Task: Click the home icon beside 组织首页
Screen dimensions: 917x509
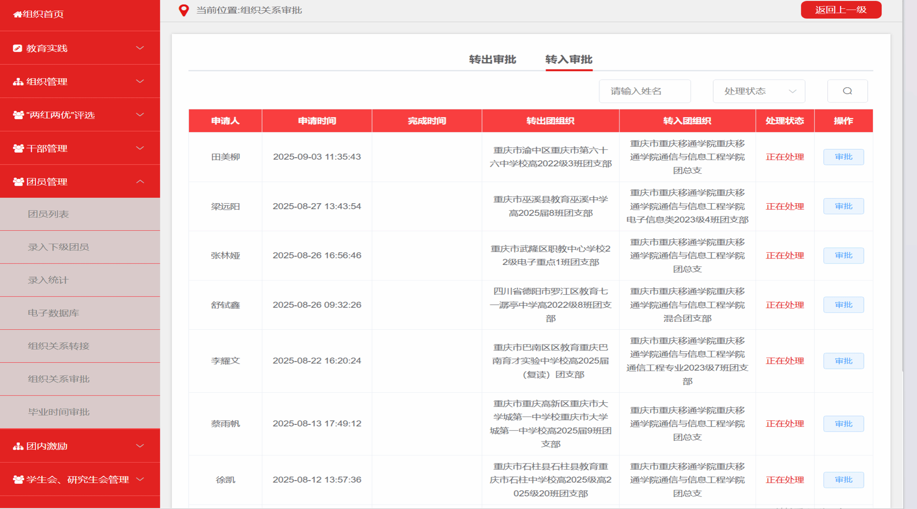Action: coord(17,14)
